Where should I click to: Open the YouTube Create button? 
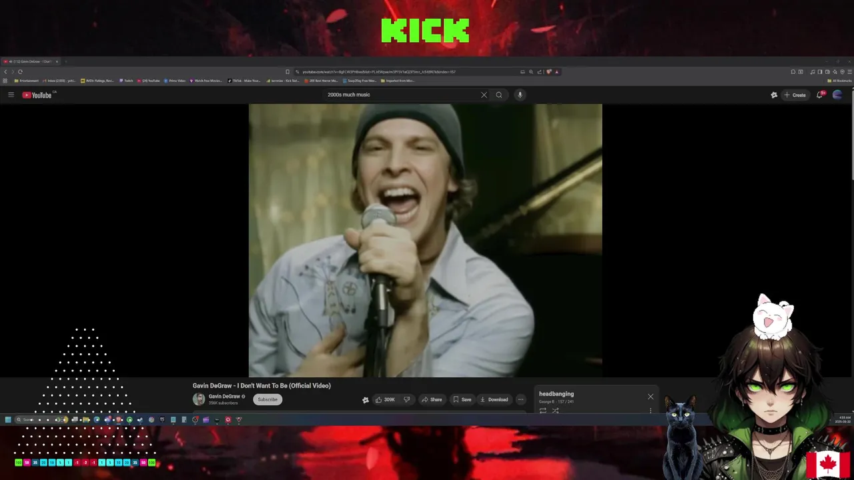pos(795,95)
